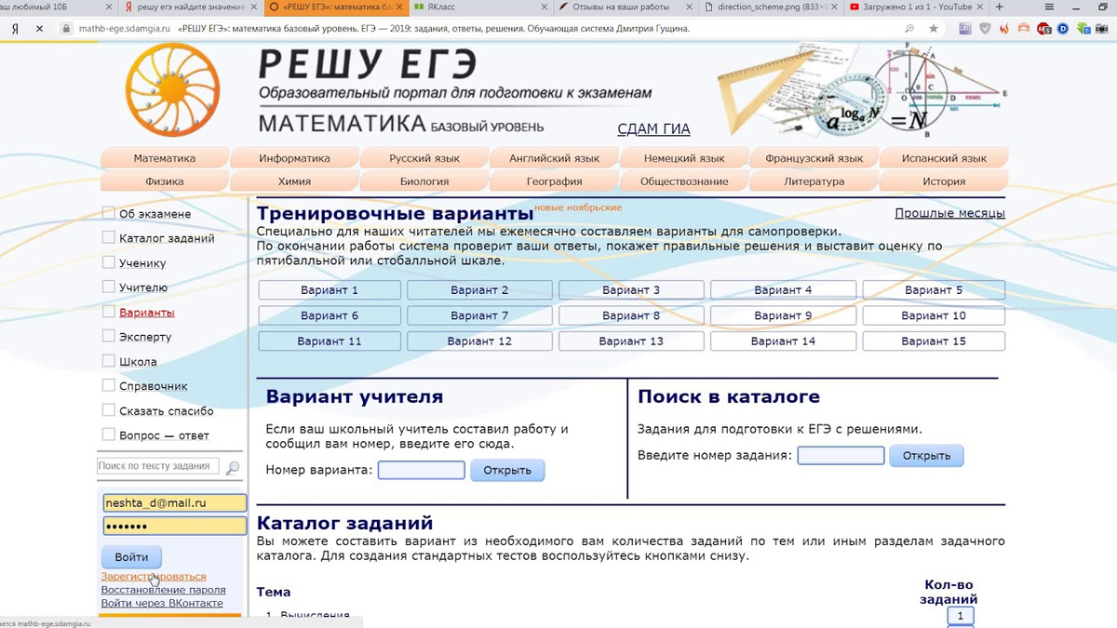Toggle the box beside Сказать спасибо
Image resolution: width=1117 pixels, height=628 pixels.
coord(109,410)
